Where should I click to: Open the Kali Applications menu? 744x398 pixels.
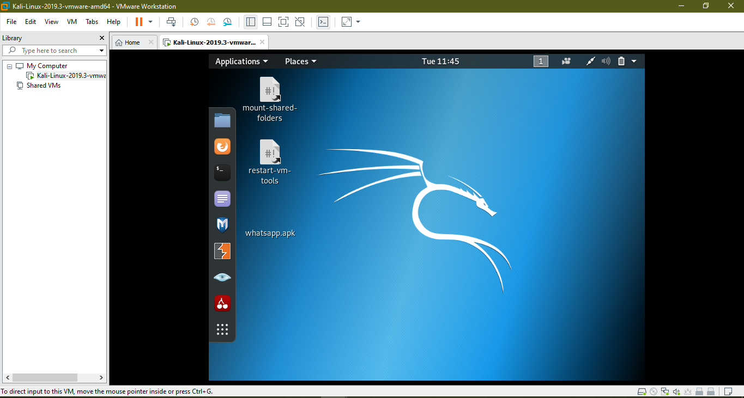[x=241, y=62]
